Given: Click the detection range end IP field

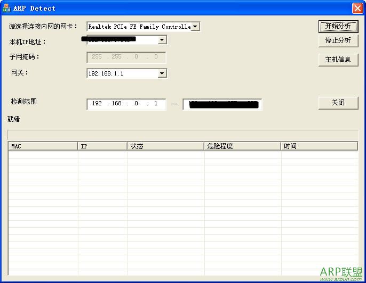Looking at the screenshot, I should [222, 104].
